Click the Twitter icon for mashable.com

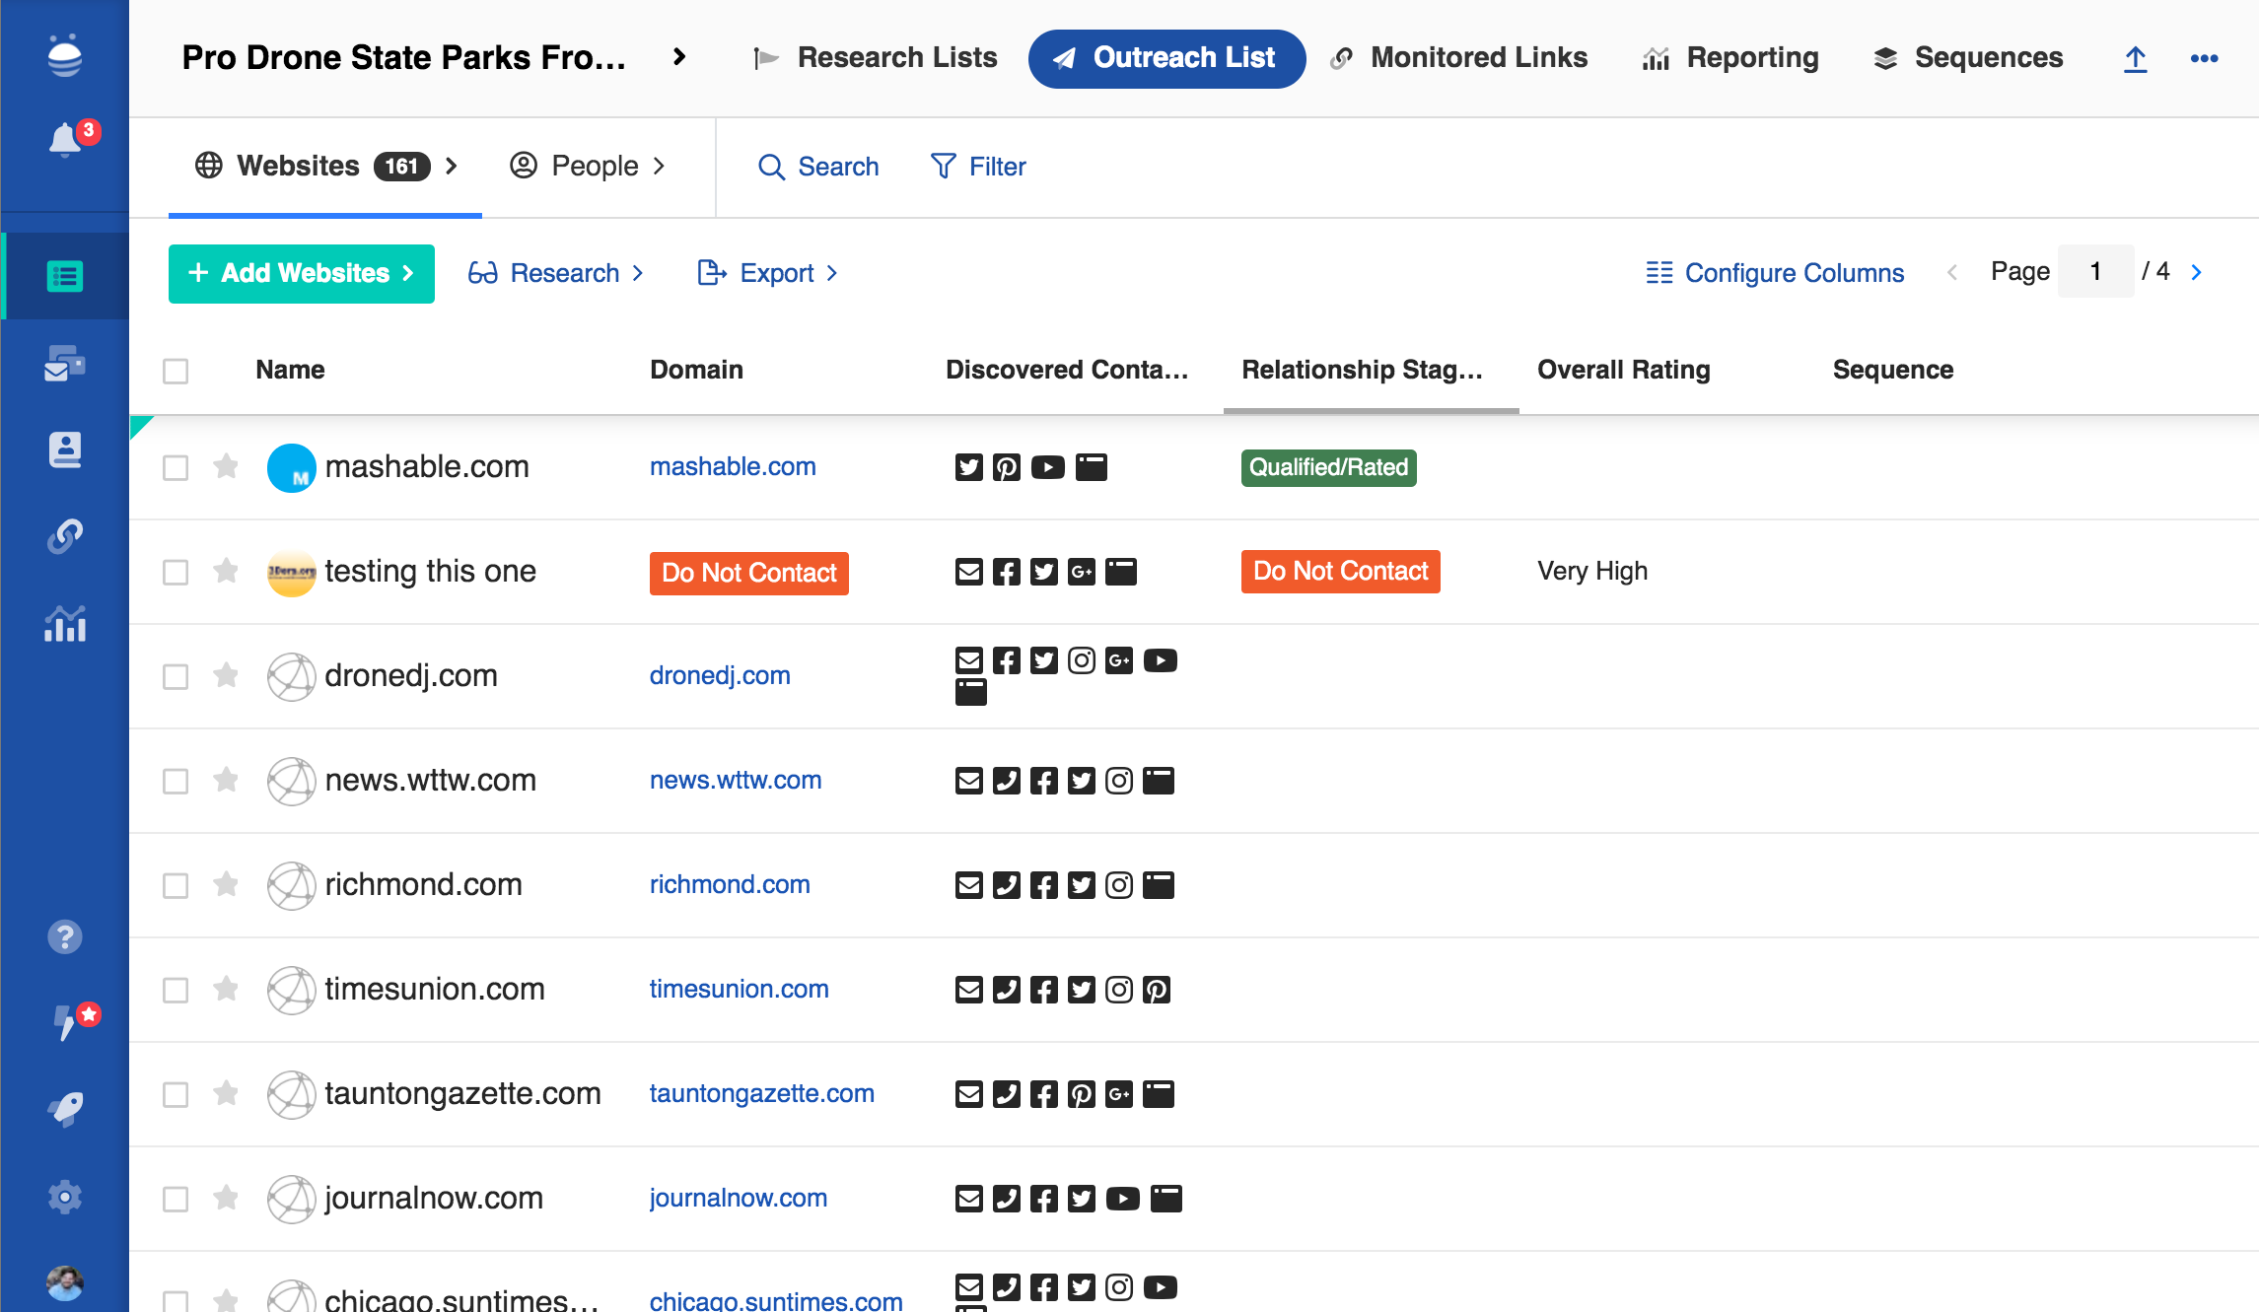click(968, 467)
